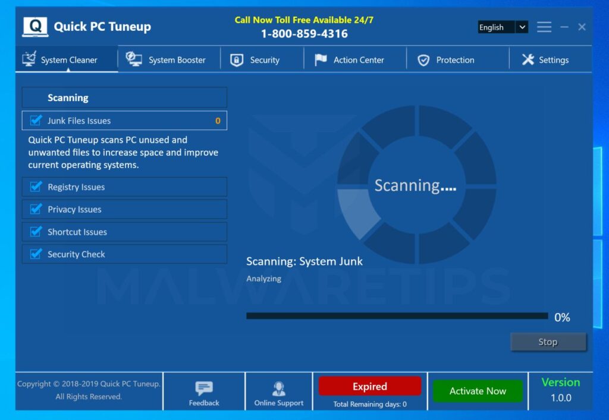This screenshot has height=420, width=609.
Task: Toggle the Security Check checkbox
Action: point(36,254)
